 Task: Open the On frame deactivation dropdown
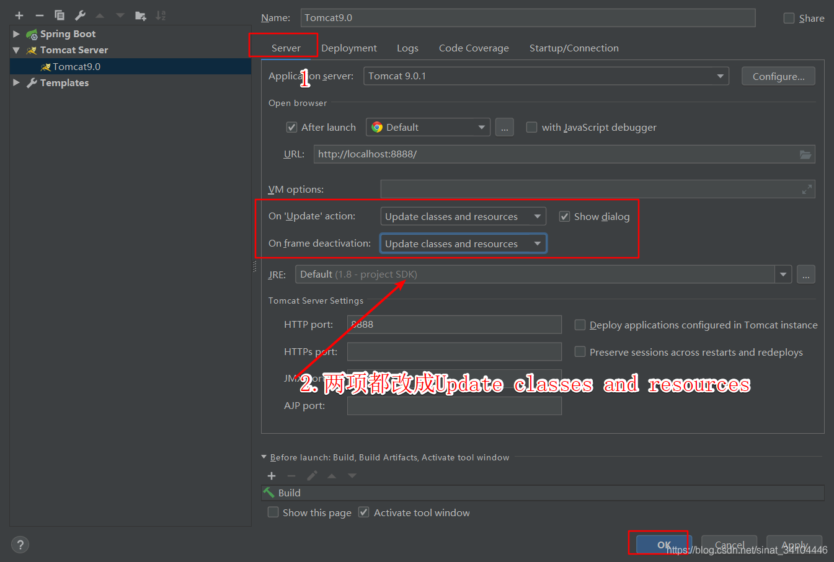(x=537, y=243)
